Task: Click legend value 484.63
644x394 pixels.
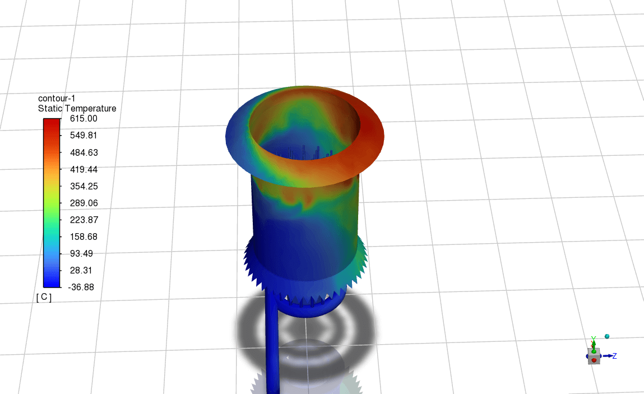Action: pyautogui.click(x=84, y=152)
